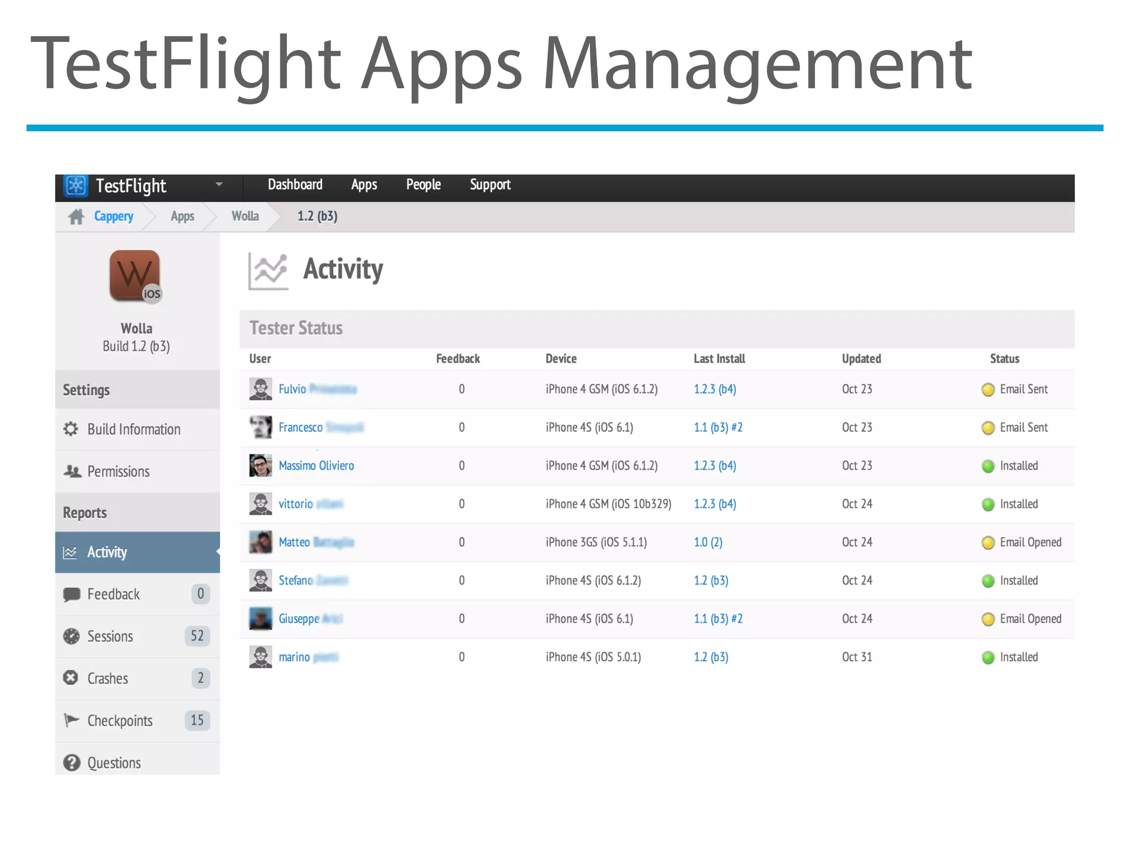Click the Last Install column header

719,358
